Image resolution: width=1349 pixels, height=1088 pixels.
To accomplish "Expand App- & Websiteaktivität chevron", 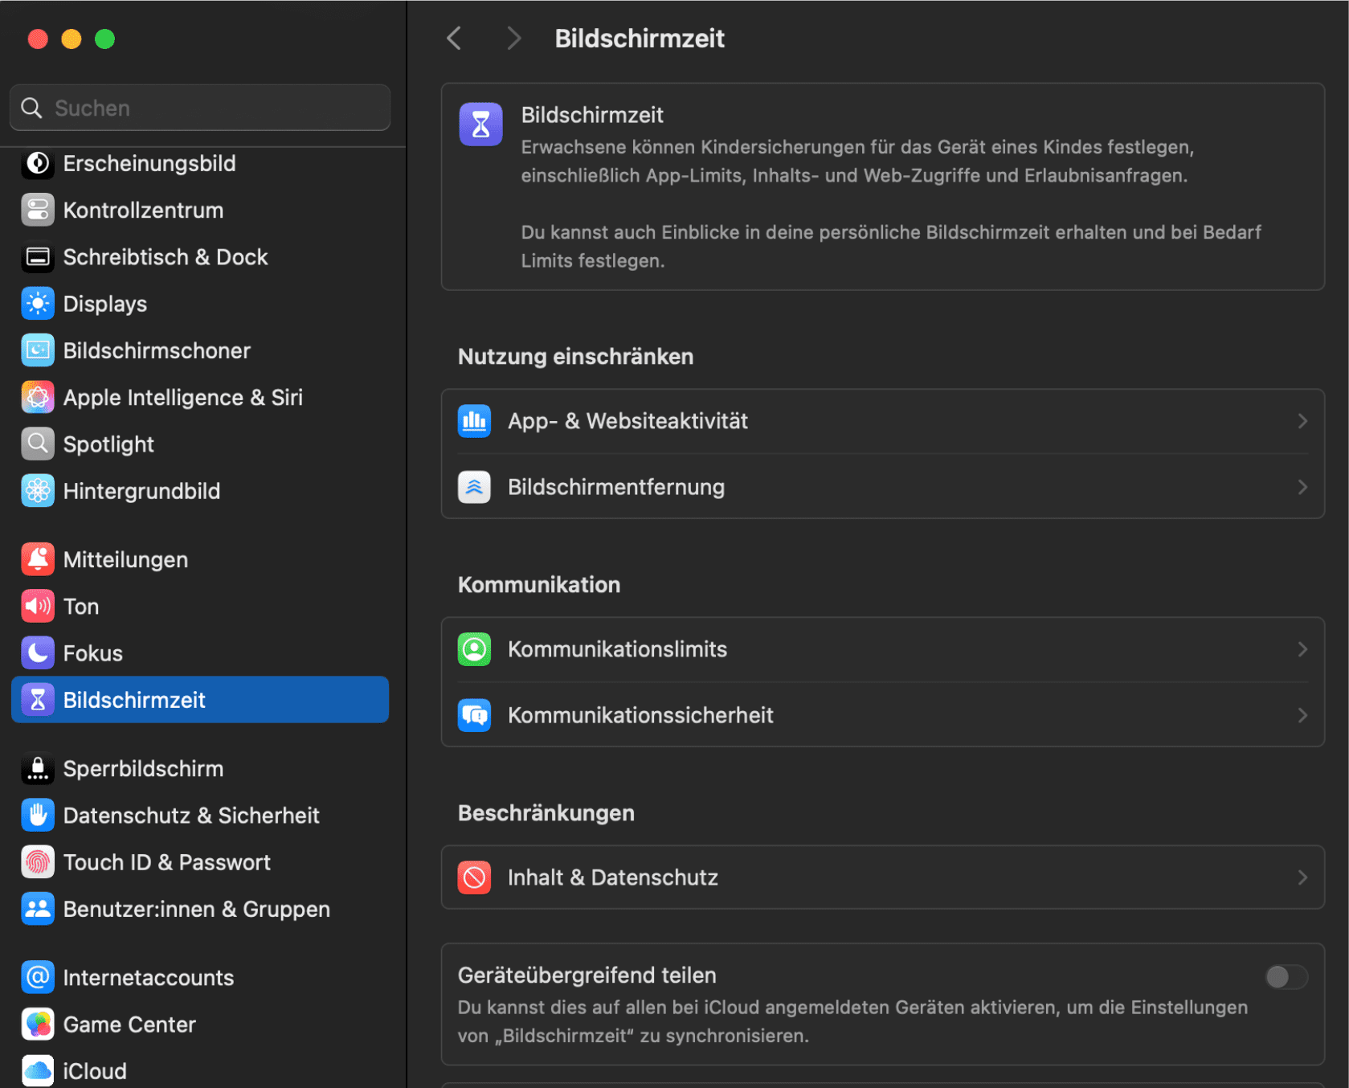I will [x=1302, y=421].
